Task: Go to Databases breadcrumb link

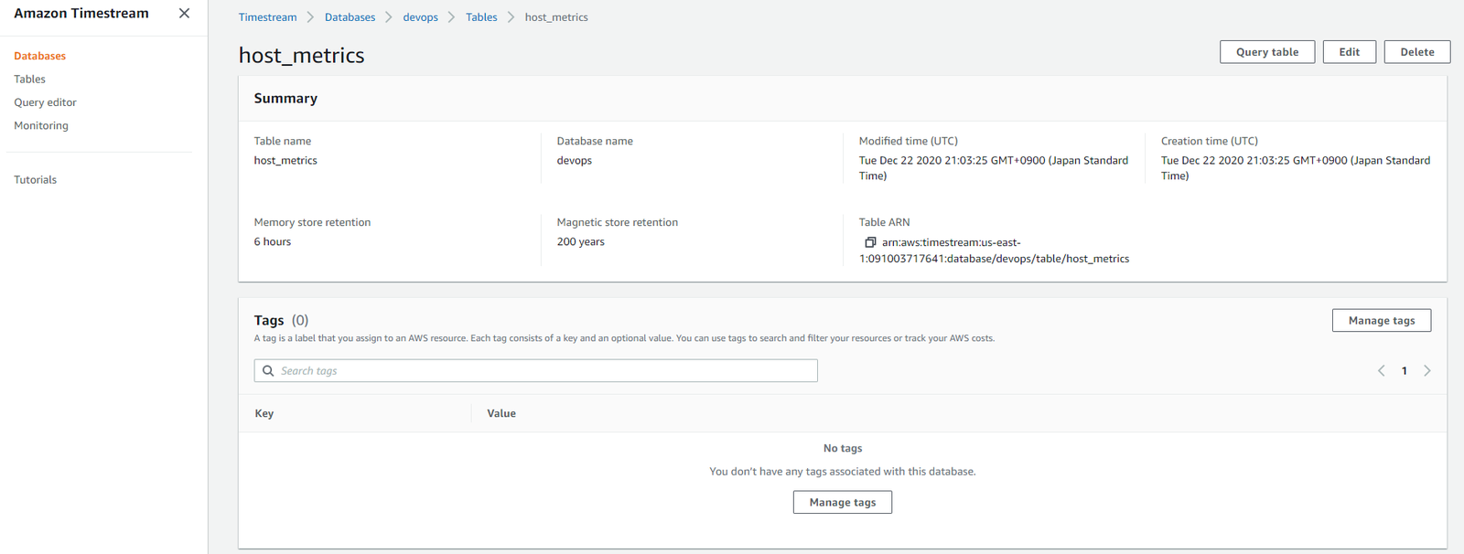Action: 350,17
